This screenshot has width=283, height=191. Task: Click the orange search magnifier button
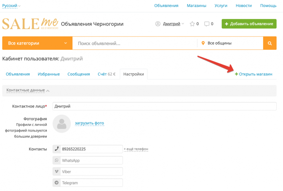[x=270, y=44]
